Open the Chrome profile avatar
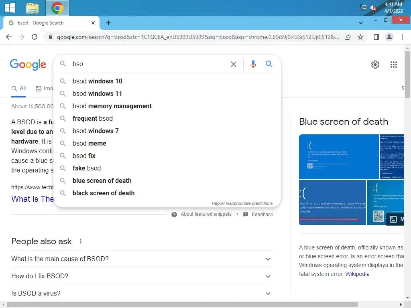This screenshot has width=411, height=308. [389, 37]
